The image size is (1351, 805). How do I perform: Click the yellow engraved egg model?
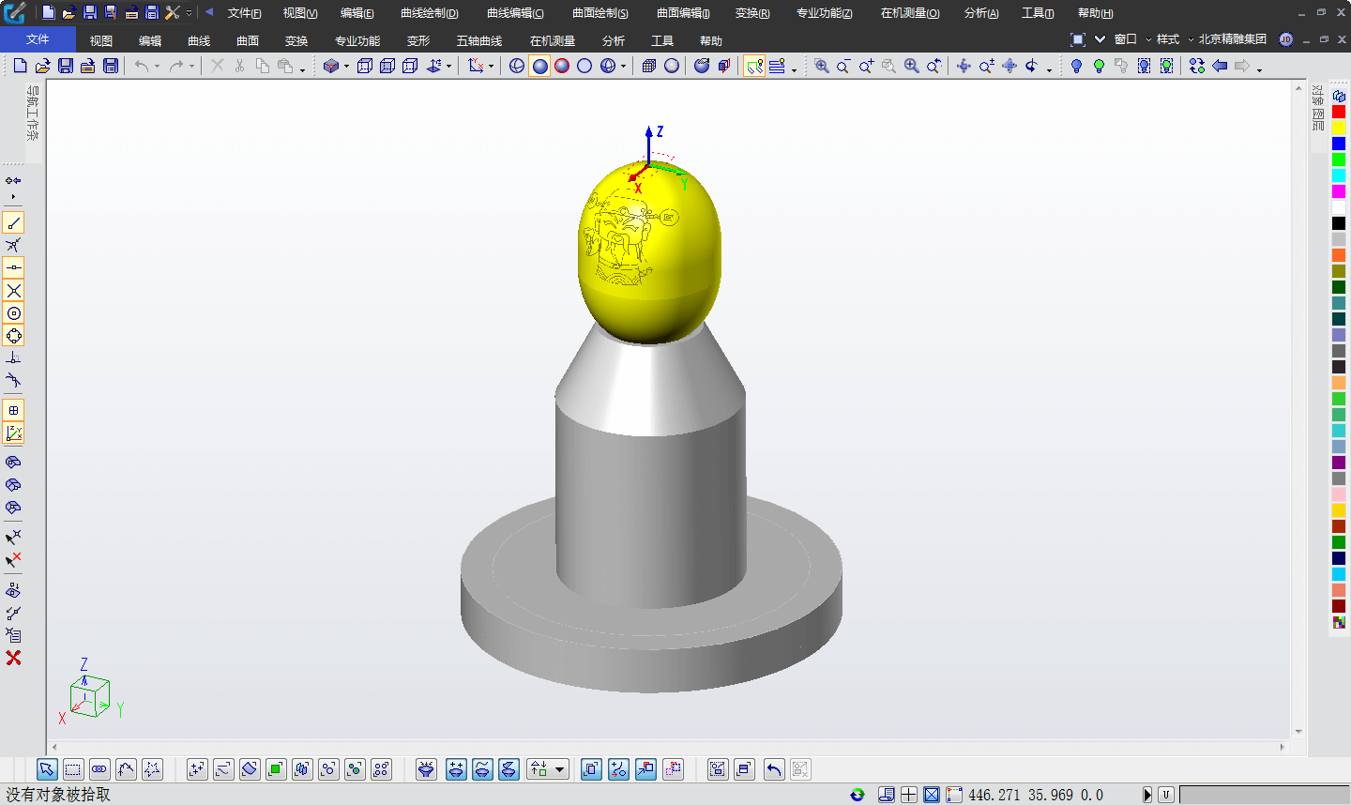pos(649,251)
